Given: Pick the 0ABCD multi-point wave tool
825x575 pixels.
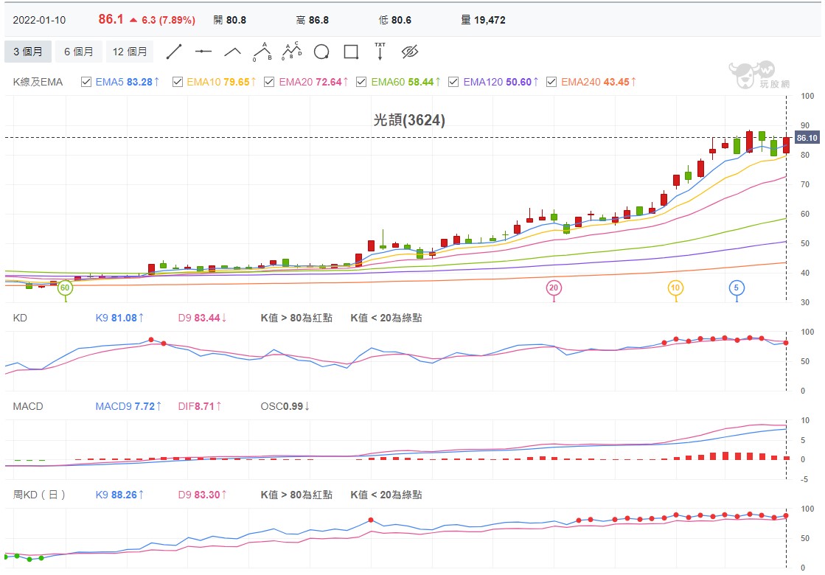Looking at the screenshot, I should [292, 51].
